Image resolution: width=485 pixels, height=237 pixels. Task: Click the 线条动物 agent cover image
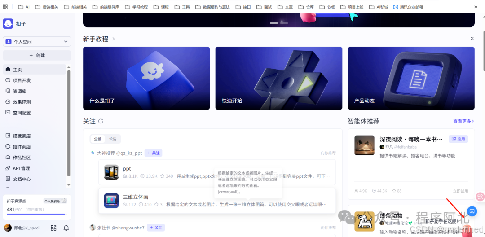point(364,222)
